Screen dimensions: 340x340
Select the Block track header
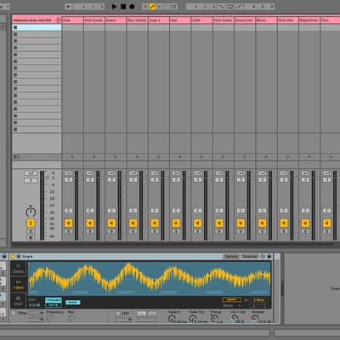[266, 20]
